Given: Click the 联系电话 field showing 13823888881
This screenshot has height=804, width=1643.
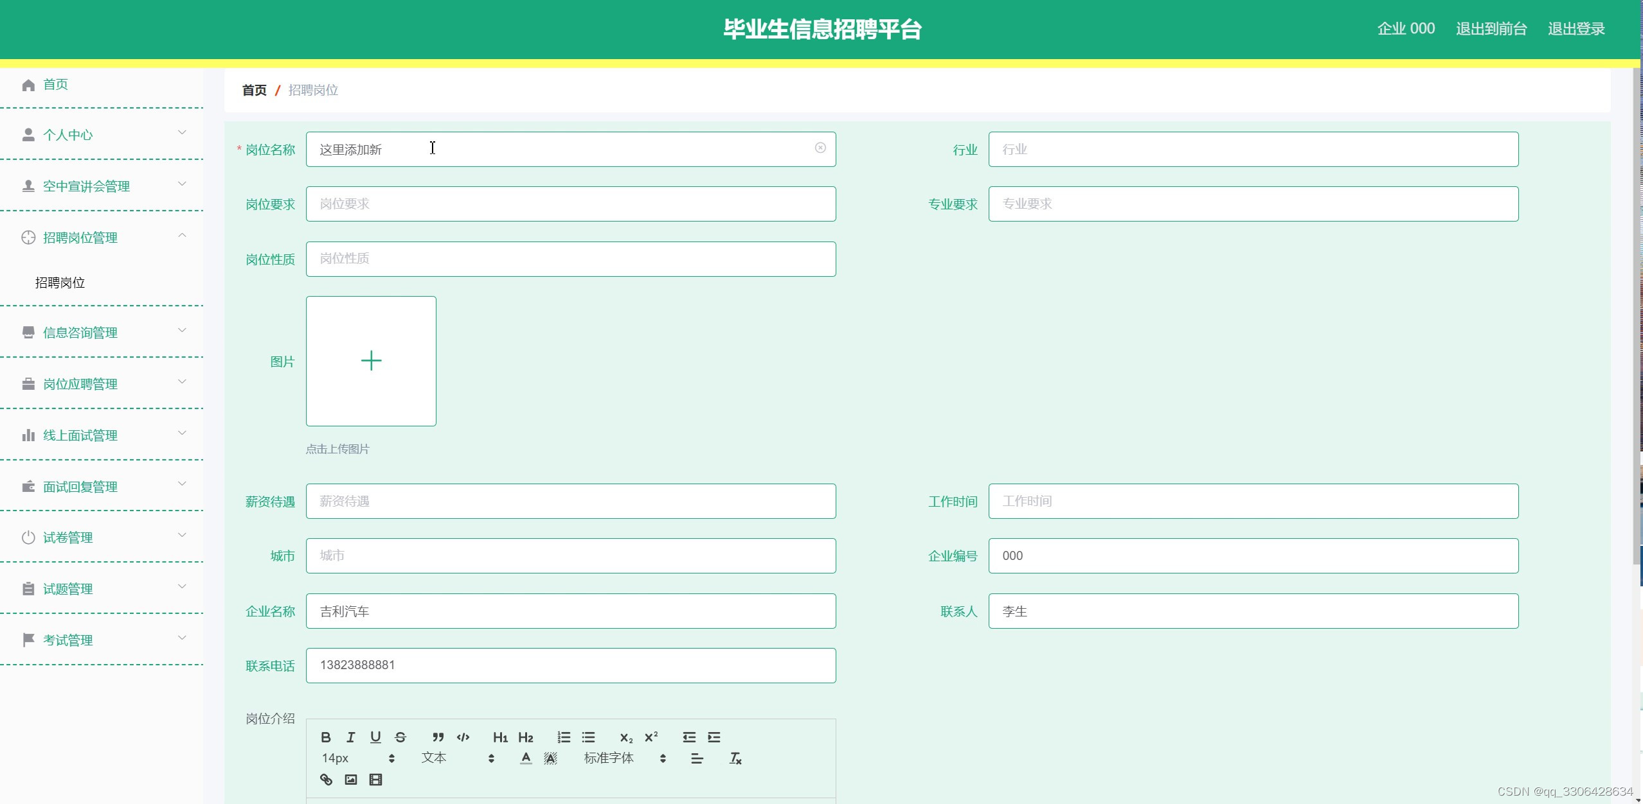Looking at the screenshot, I should click(571, 665).
